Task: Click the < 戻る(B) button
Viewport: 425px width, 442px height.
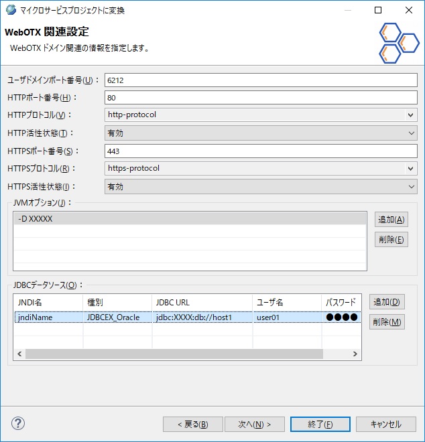Action: (x=192, y=424)
